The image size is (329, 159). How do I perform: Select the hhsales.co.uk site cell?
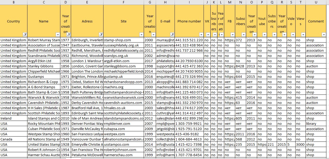pos(124,108)
